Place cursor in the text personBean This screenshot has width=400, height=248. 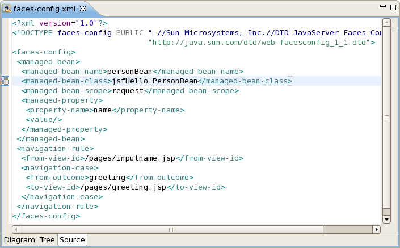coord(129,72)
